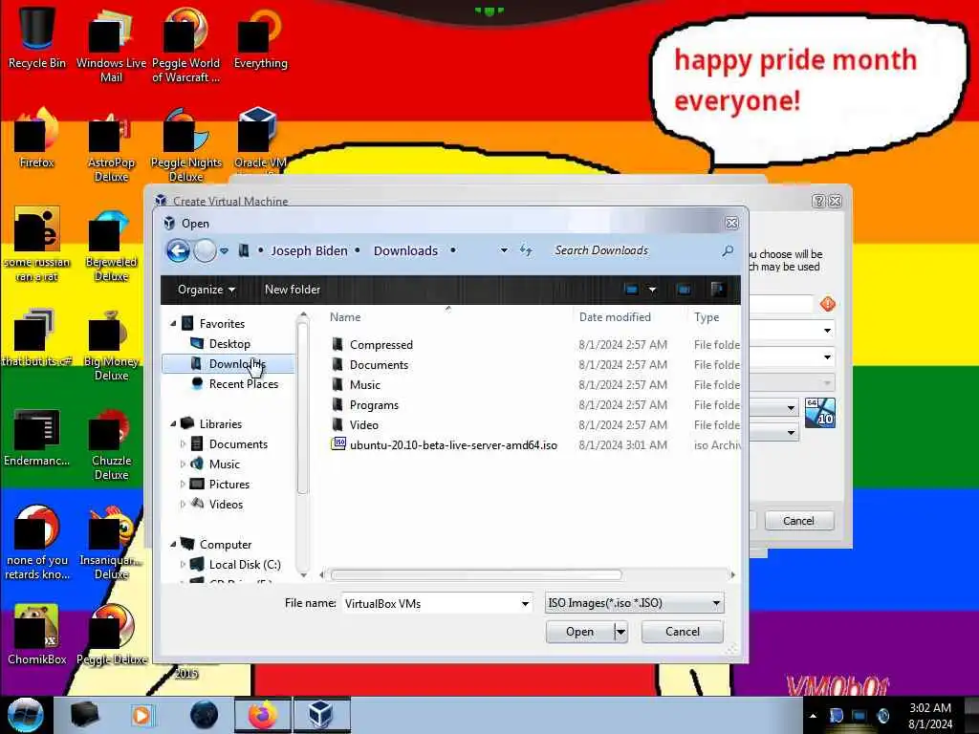Viewport: 979px width, 734px height.
Task: Select the Everything desktop icon
Action: point(260,37)
